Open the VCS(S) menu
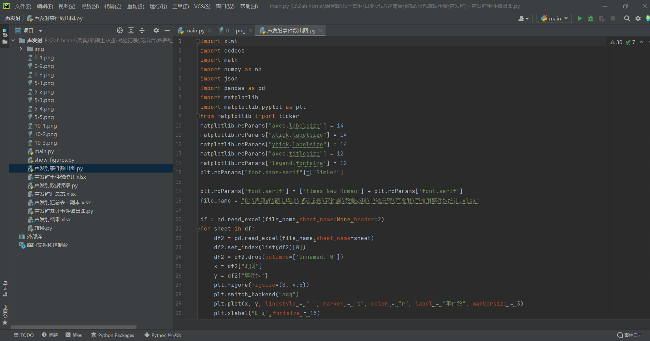The width and height of the screenshot is (650, 341). (202, 6)
